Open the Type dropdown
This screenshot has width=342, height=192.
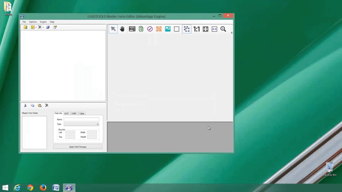coord(81,124)
